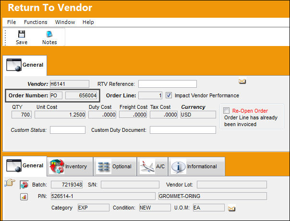Click the chart icon beside P/N
The height and width of the screenshot is (221, 290).
point(24,197)
